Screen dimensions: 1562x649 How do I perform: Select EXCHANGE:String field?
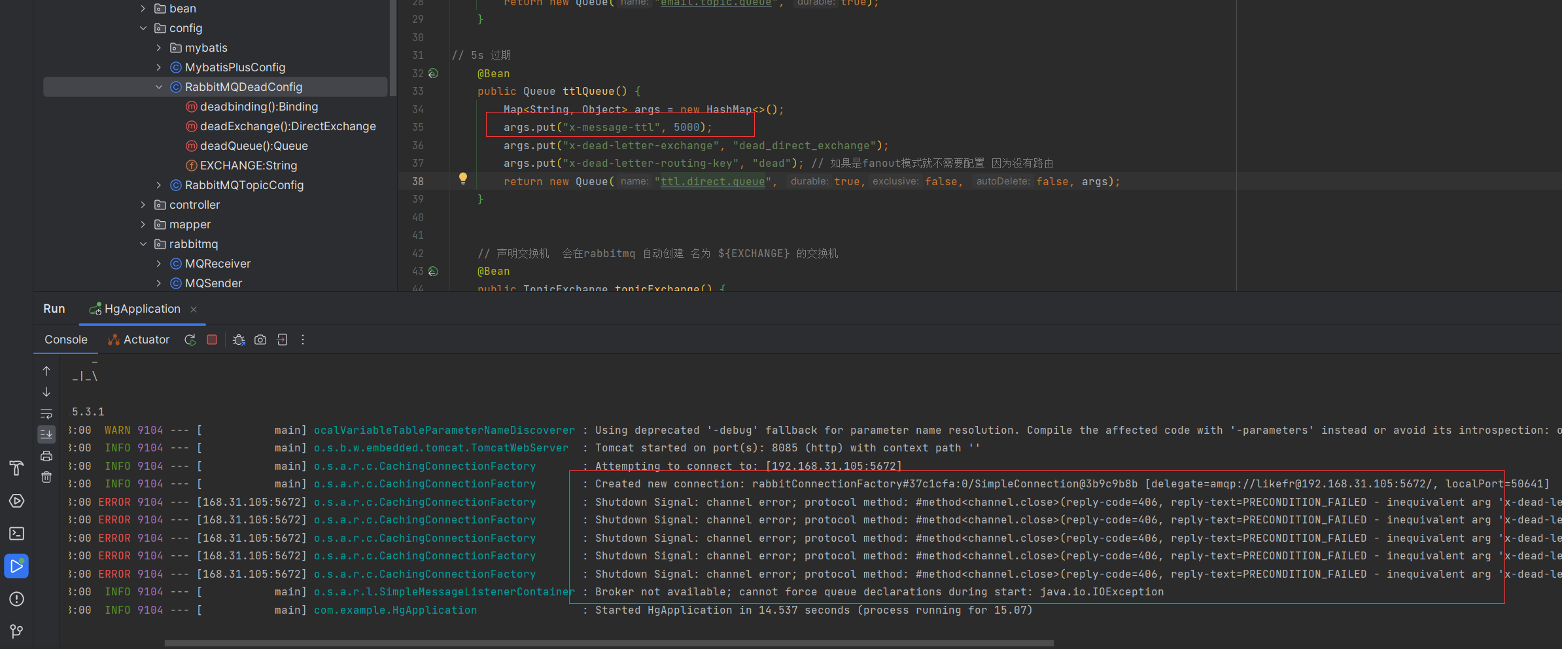point(249,166)
